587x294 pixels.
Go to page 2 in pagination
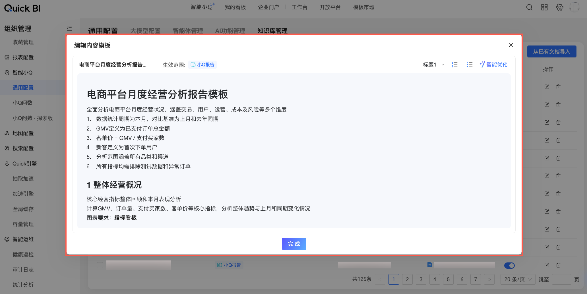point(407,279)
